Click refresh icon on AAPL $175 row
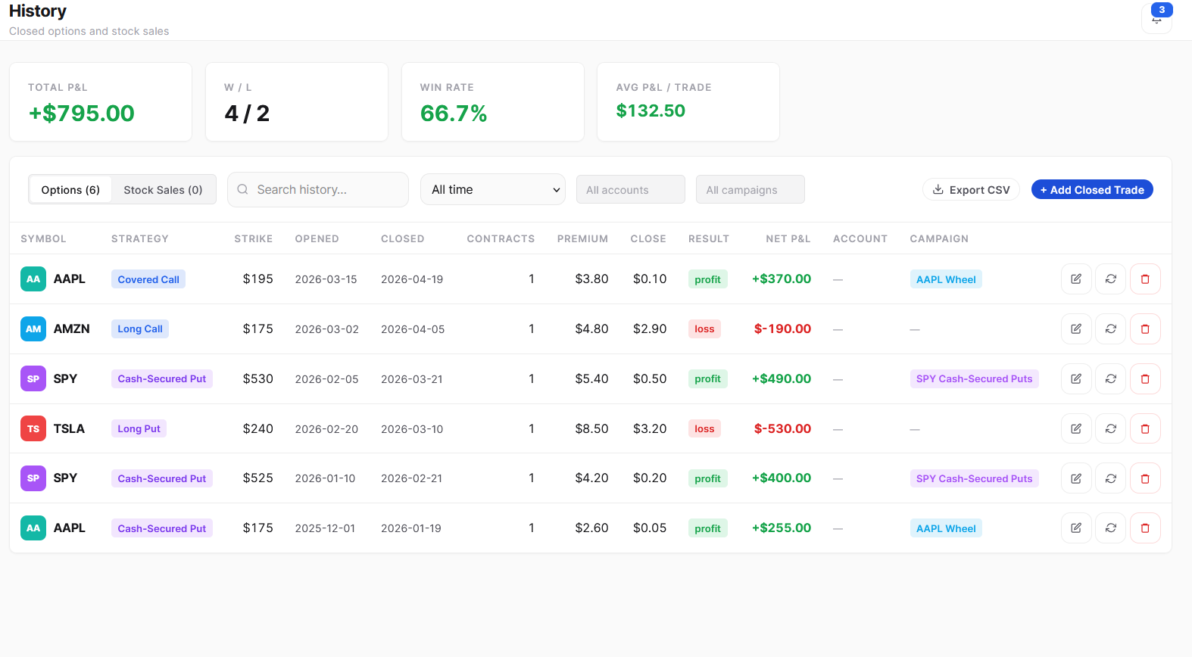This screenshot has height=657, width=1192. coord(1111,528)
